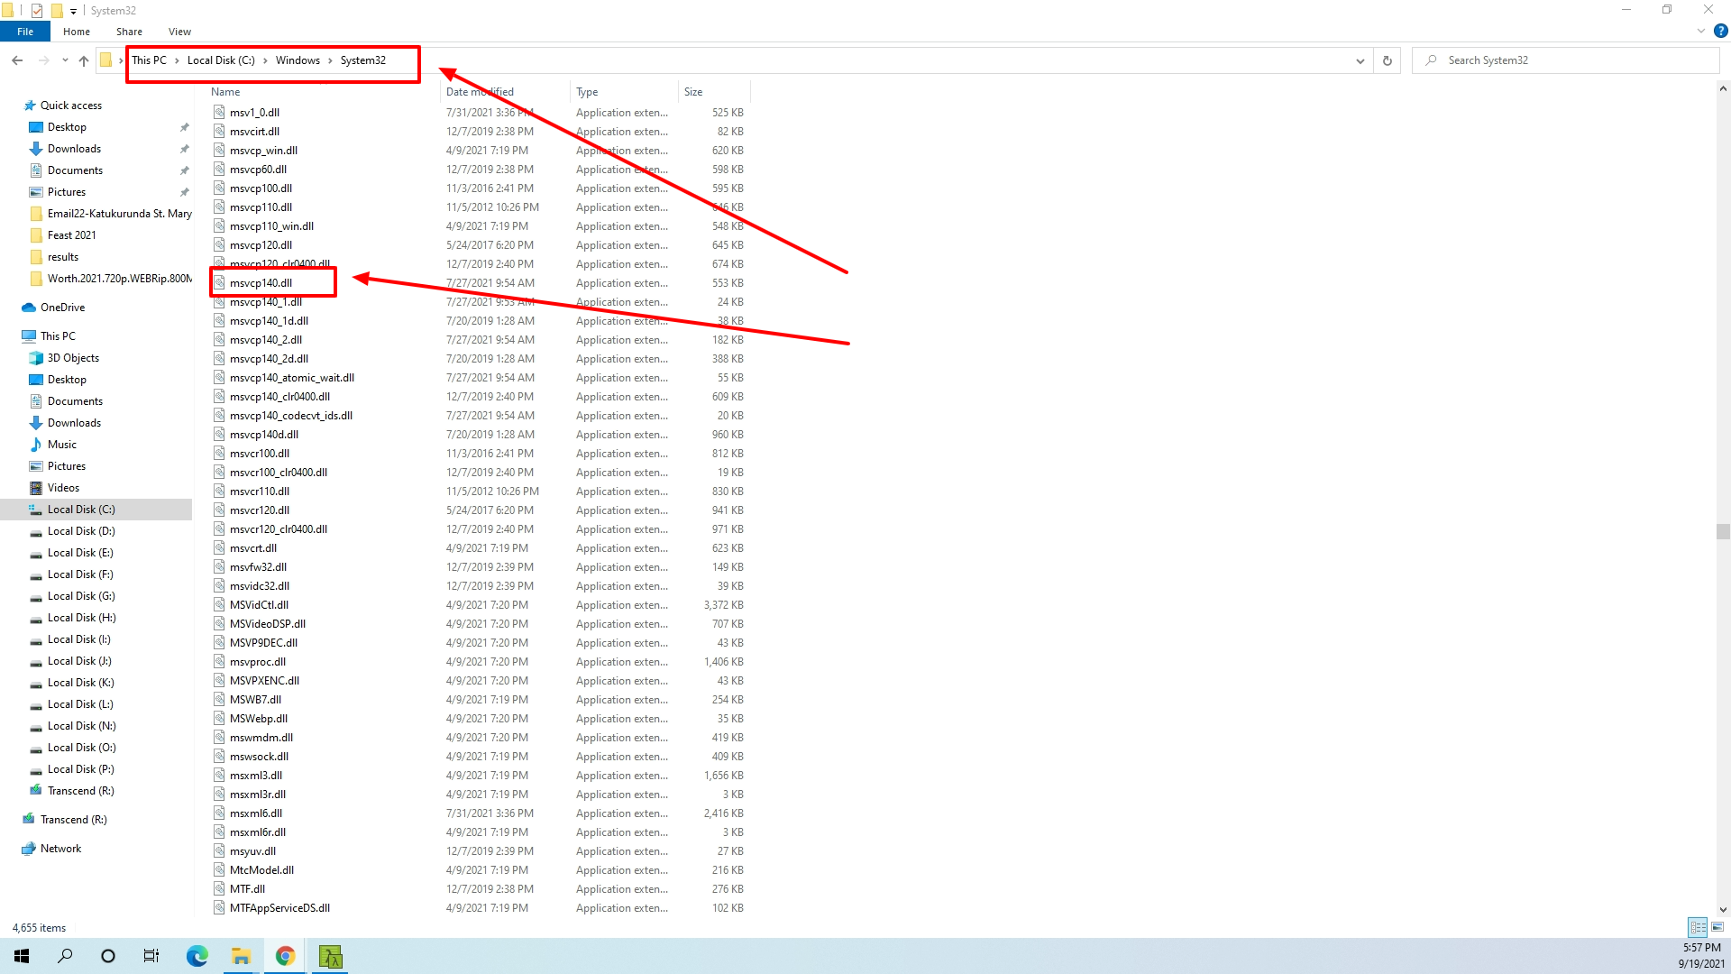Select the msxml6.dll file
The height and width of the screenshot is (974, 1731).
tap(256, 813)
